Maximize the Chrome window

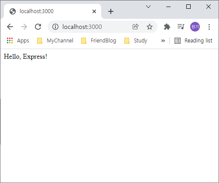[188, 7]
